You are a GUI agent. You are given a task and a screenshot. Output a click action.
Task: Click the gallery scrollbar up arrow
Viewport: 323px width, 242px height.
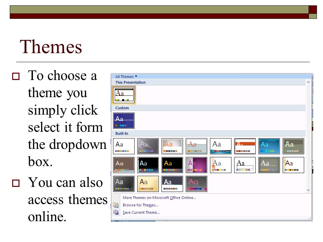click(309, 82)
